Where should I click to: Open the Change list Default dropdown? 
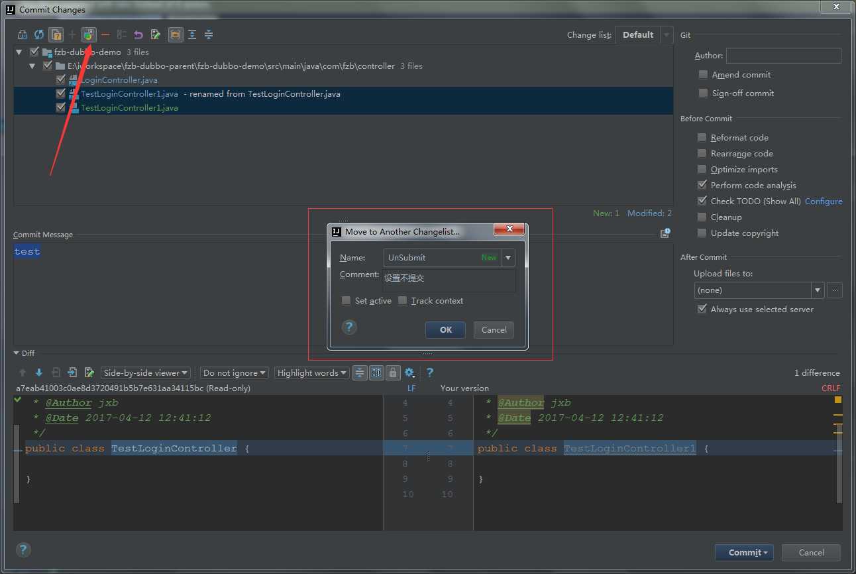(644, 34)
